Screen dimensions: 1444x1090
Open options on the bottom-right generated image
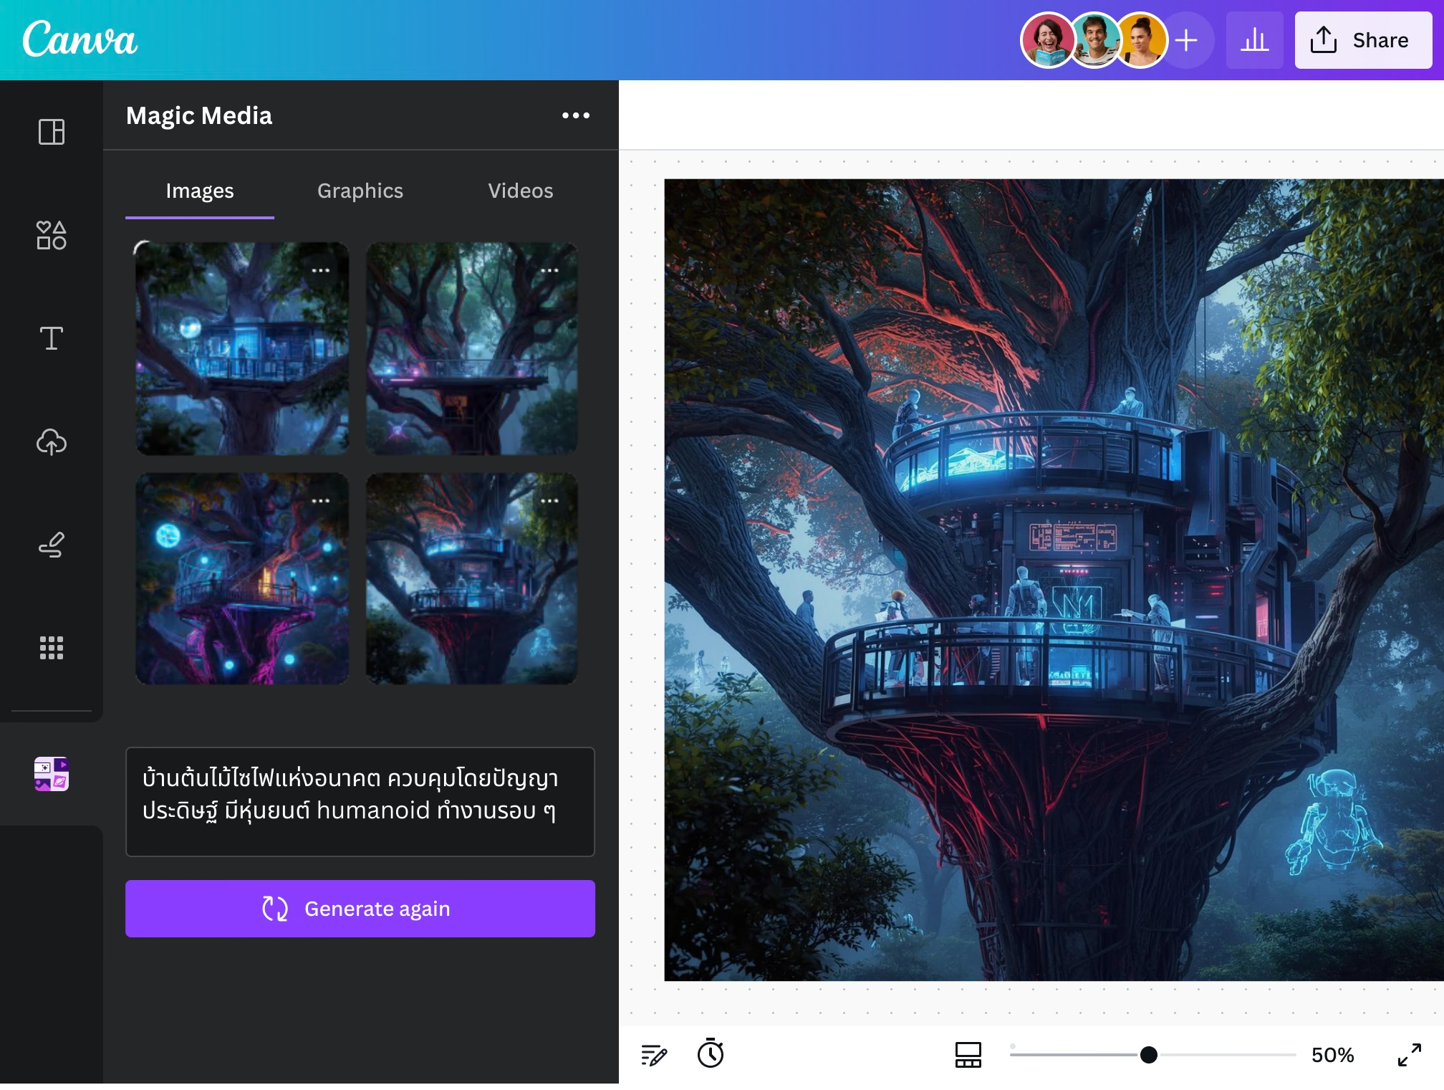[551, 500]
